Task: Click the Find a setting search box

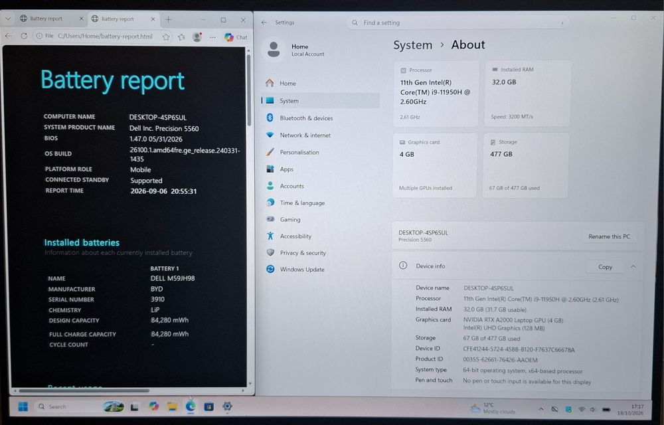Action: (x=457, y=23)
